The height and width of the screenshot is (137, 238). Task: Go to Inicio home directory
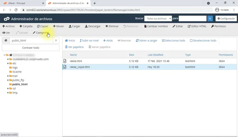tap(70, 41)
